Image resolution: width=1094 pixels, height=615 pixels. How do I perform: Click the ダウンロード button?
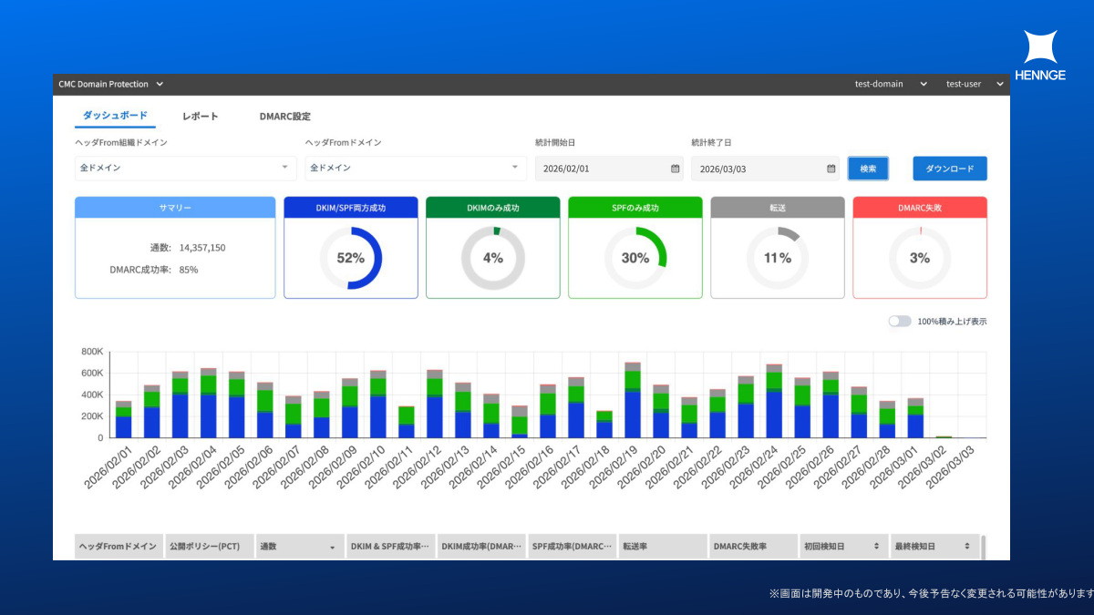click(x=949, y=169)
